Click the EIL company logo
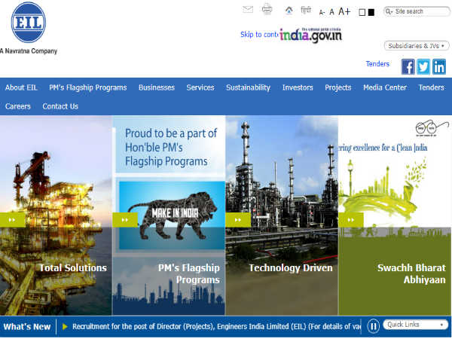The image size is (452, 339). (x=29, y=24)
